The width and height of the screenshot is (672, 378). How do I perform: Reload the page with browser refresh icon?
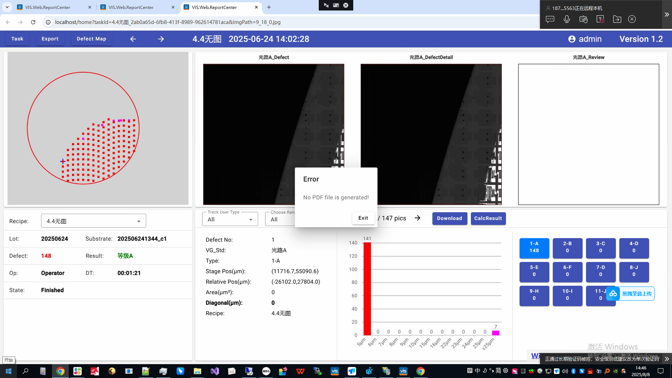click(33, 22)
